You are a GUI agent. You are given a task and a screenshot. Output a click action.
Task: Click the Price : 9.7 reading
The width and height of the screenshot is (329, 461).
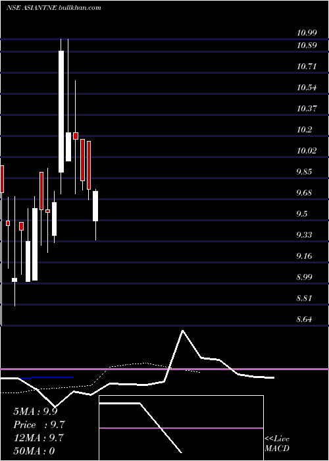pos(39,425)
